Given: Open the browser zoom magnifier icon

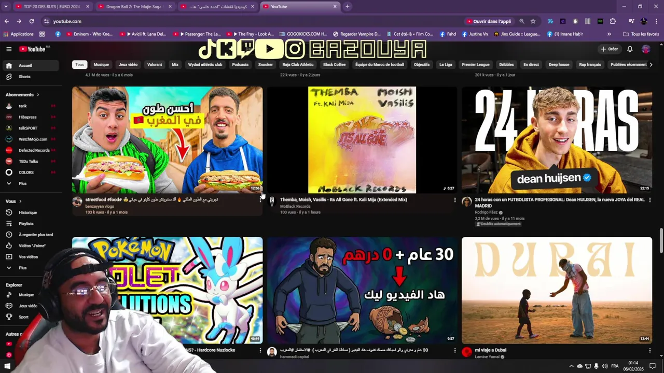Looking at the screenshot, I should 522,21.
